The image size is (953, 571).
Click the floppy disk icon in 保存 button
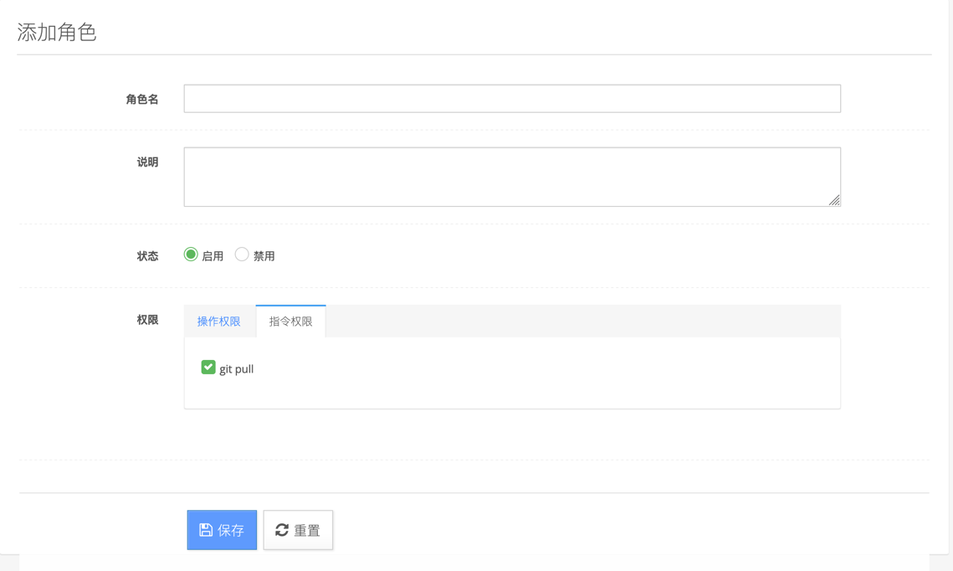coord(206,530)
